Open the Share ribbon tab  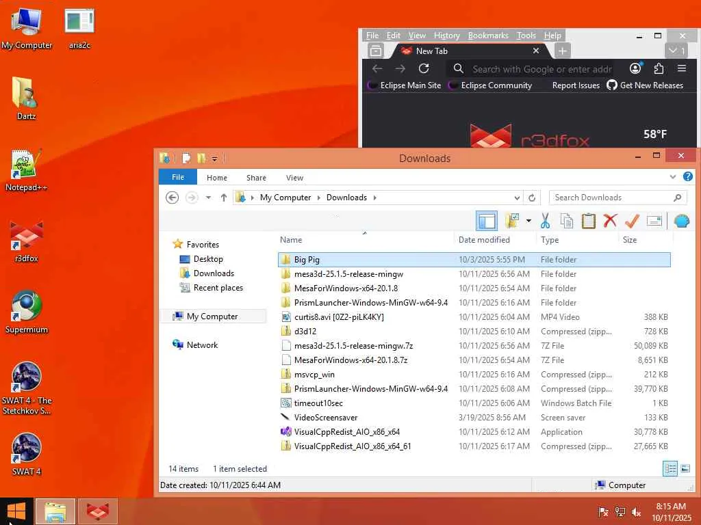coord(256,178)
